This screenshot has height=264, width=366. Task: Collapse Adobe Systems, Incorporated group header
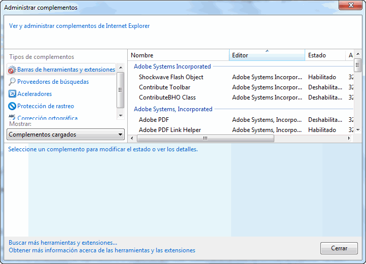(173, 109)
